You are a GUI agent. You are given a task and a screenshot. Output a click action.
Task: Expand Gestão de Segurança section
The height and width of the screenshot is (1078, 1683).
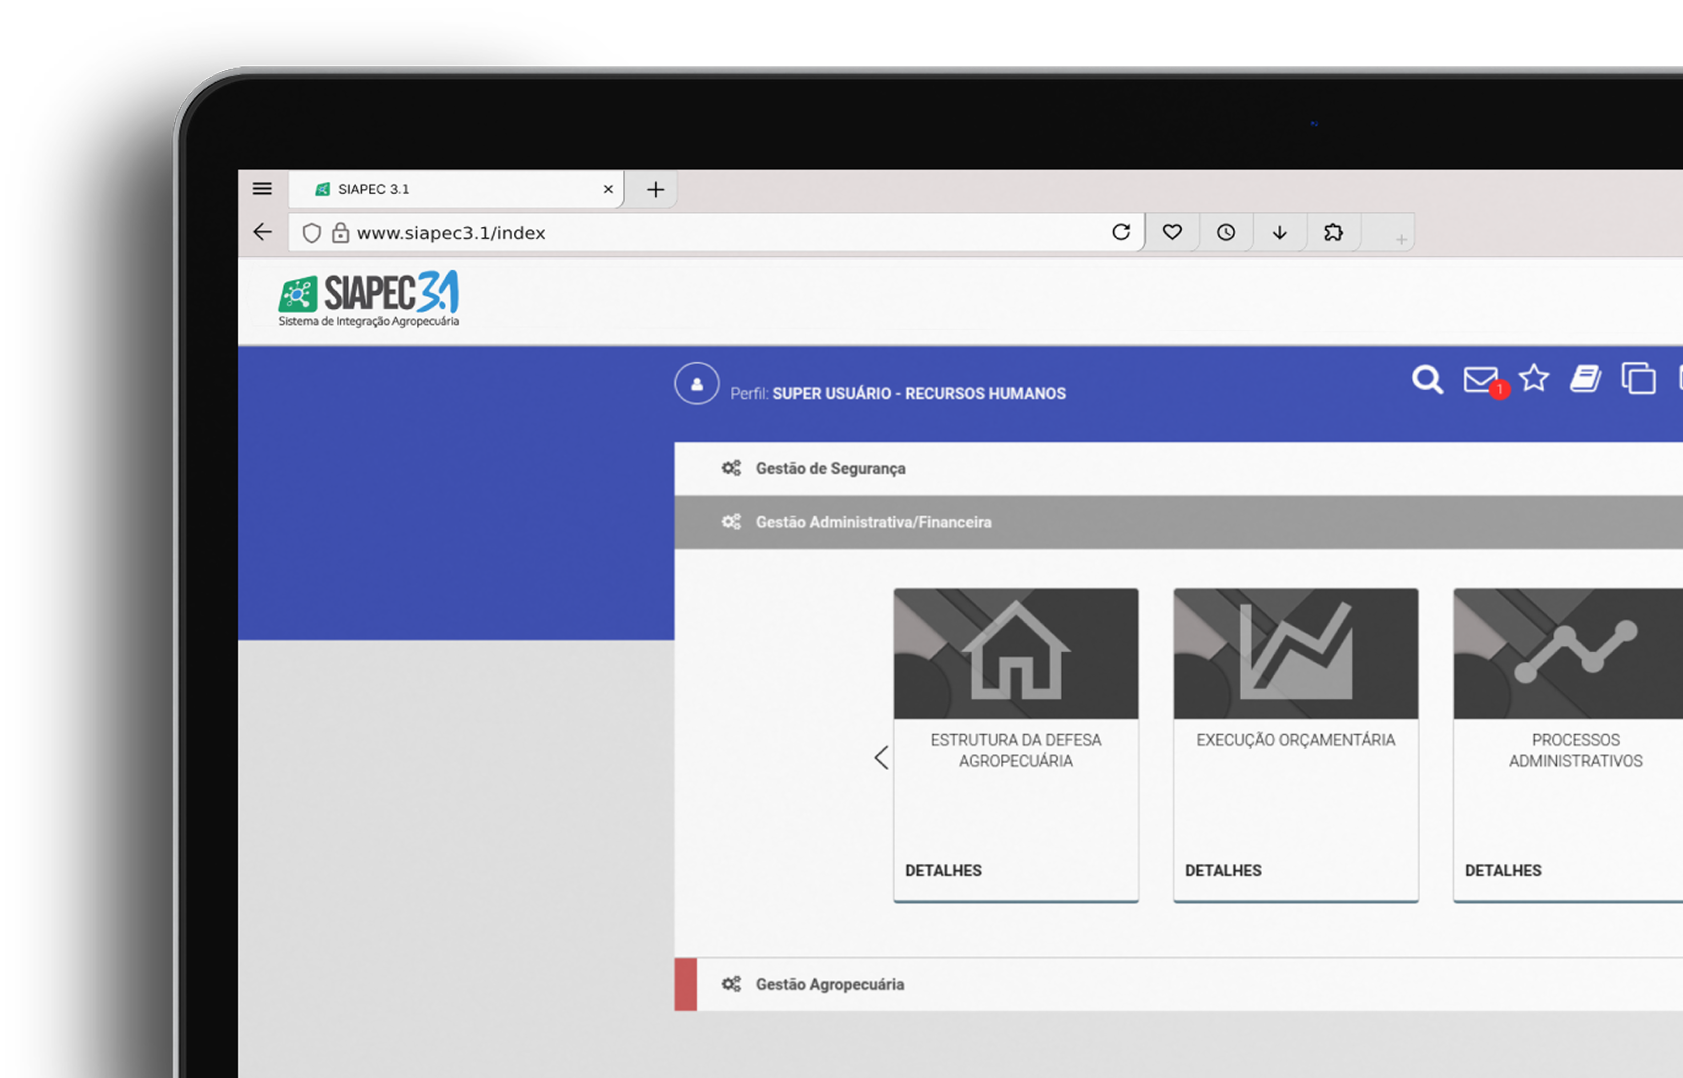[x=1178, y=468]
